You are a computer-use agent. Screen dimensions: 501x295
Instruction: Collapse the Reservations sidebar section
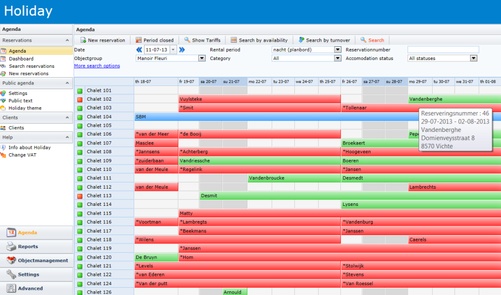click(67, 40)
